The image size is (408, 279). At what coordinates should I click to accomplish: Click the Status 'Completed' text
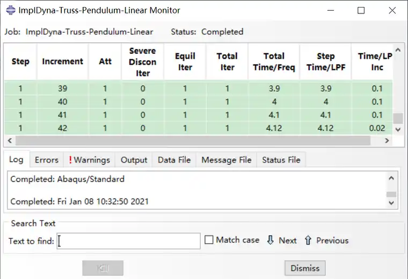tap(222, 32)
